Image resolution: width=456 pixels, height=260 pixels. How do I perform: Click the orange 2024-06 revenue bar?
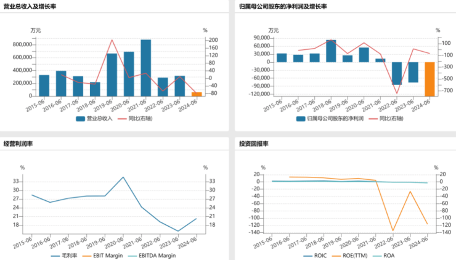tap(197, 94)
